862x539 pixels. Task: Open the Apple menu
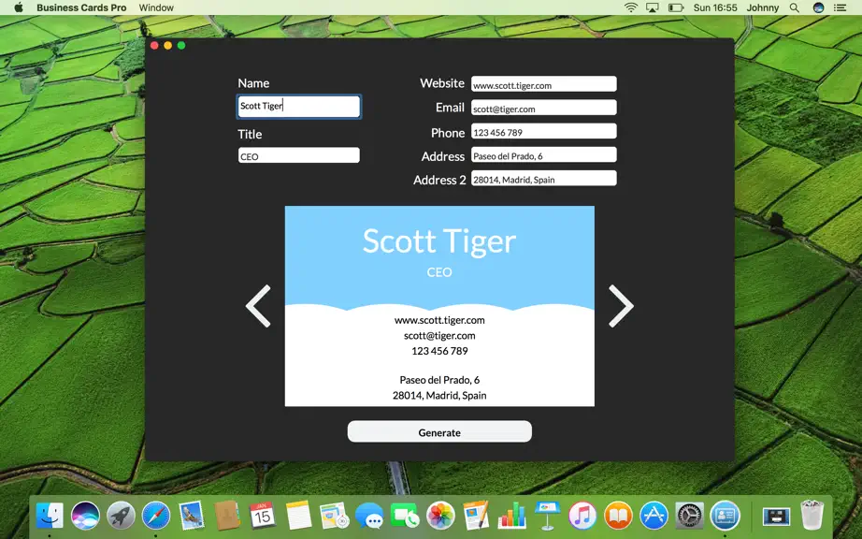[x=19, y=7]
